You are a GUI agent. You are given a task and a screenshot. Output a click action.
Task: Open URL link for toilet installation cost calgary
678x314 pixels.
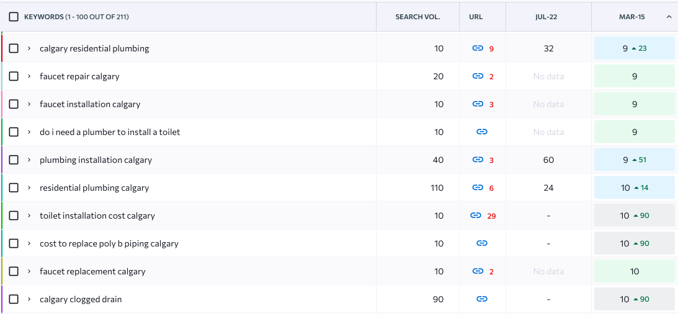click(476, 216)
